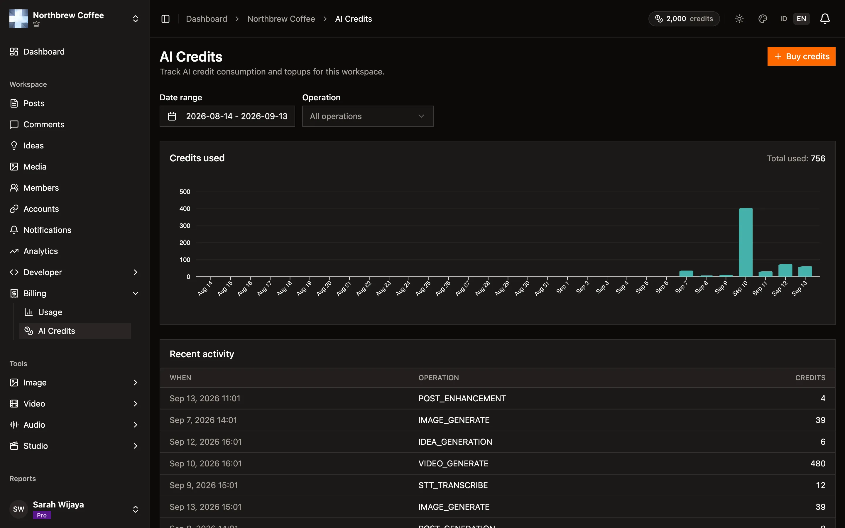Switch language to ID
This screenshot has width=845, height=528.
tap(784, 19)
